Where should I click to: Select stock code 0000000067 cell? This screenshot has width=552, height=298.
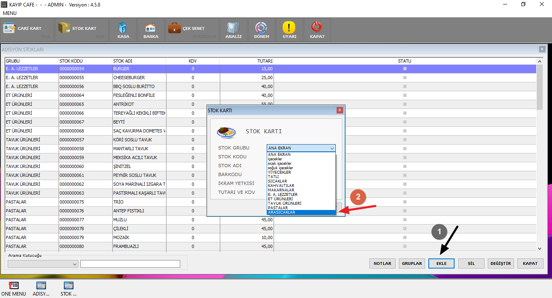[85, 122]
